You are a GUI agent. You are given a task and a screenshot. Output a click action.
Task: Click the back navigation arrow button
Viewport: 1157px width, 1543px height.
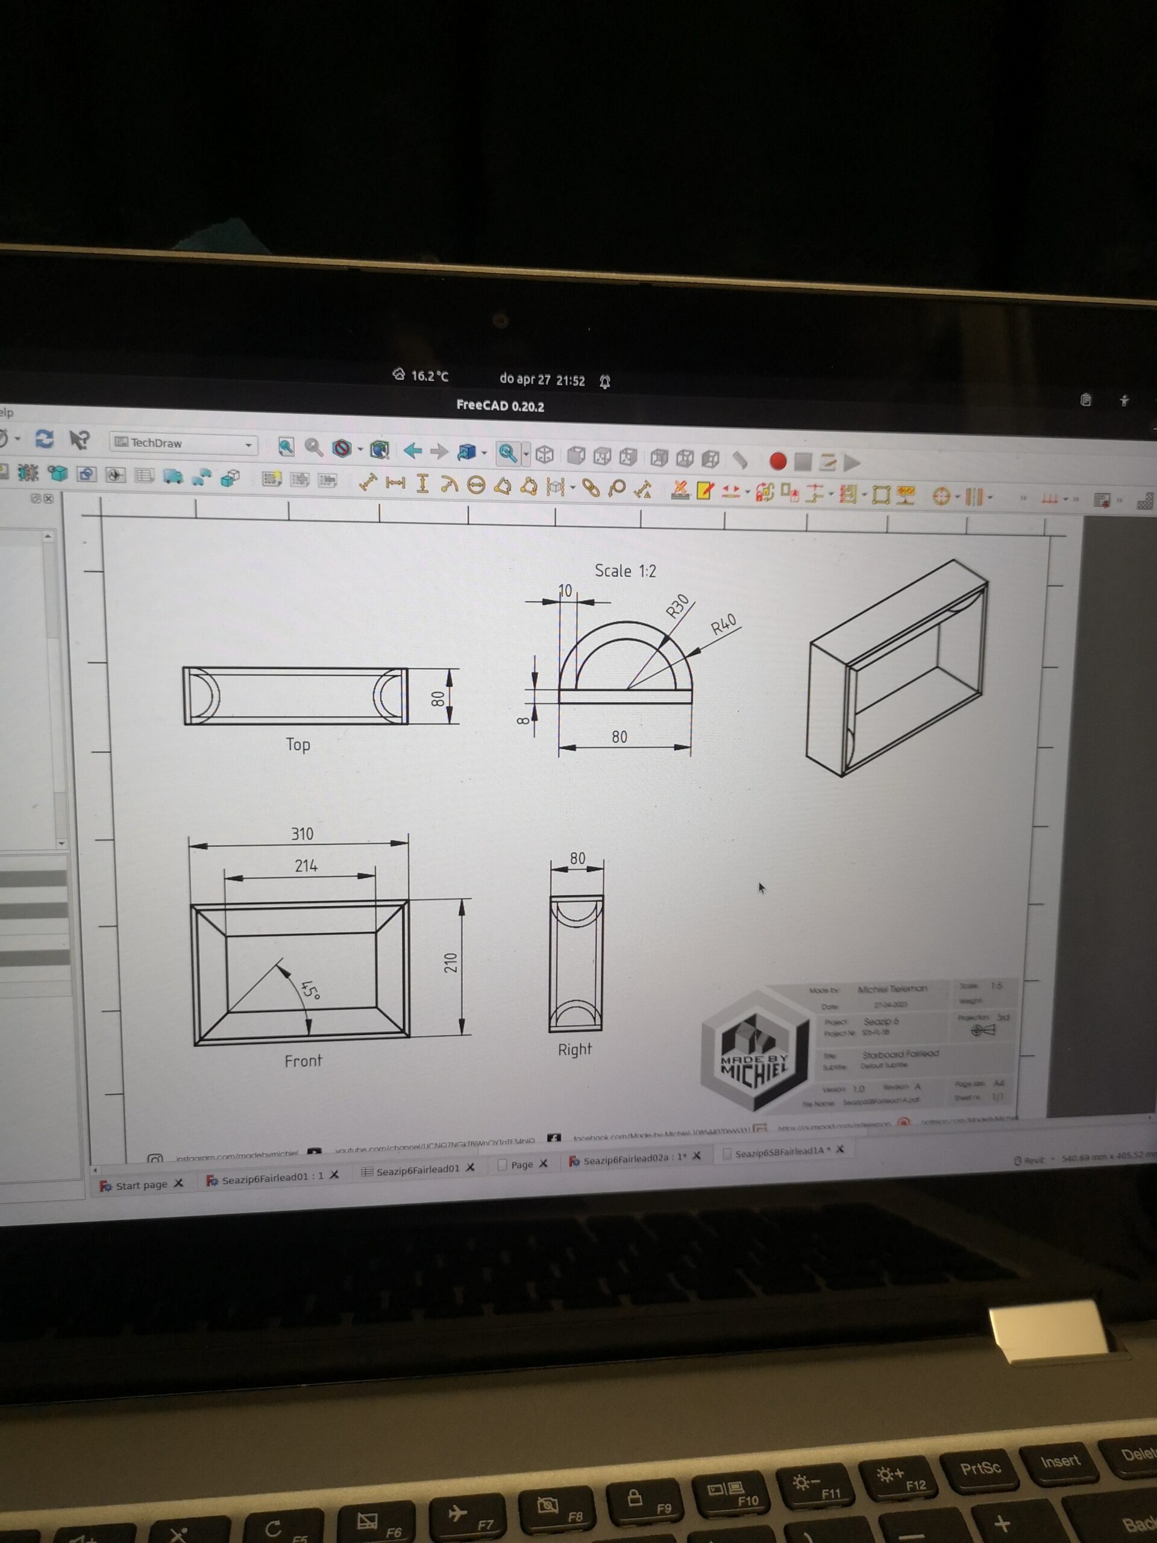coord(412,451)
